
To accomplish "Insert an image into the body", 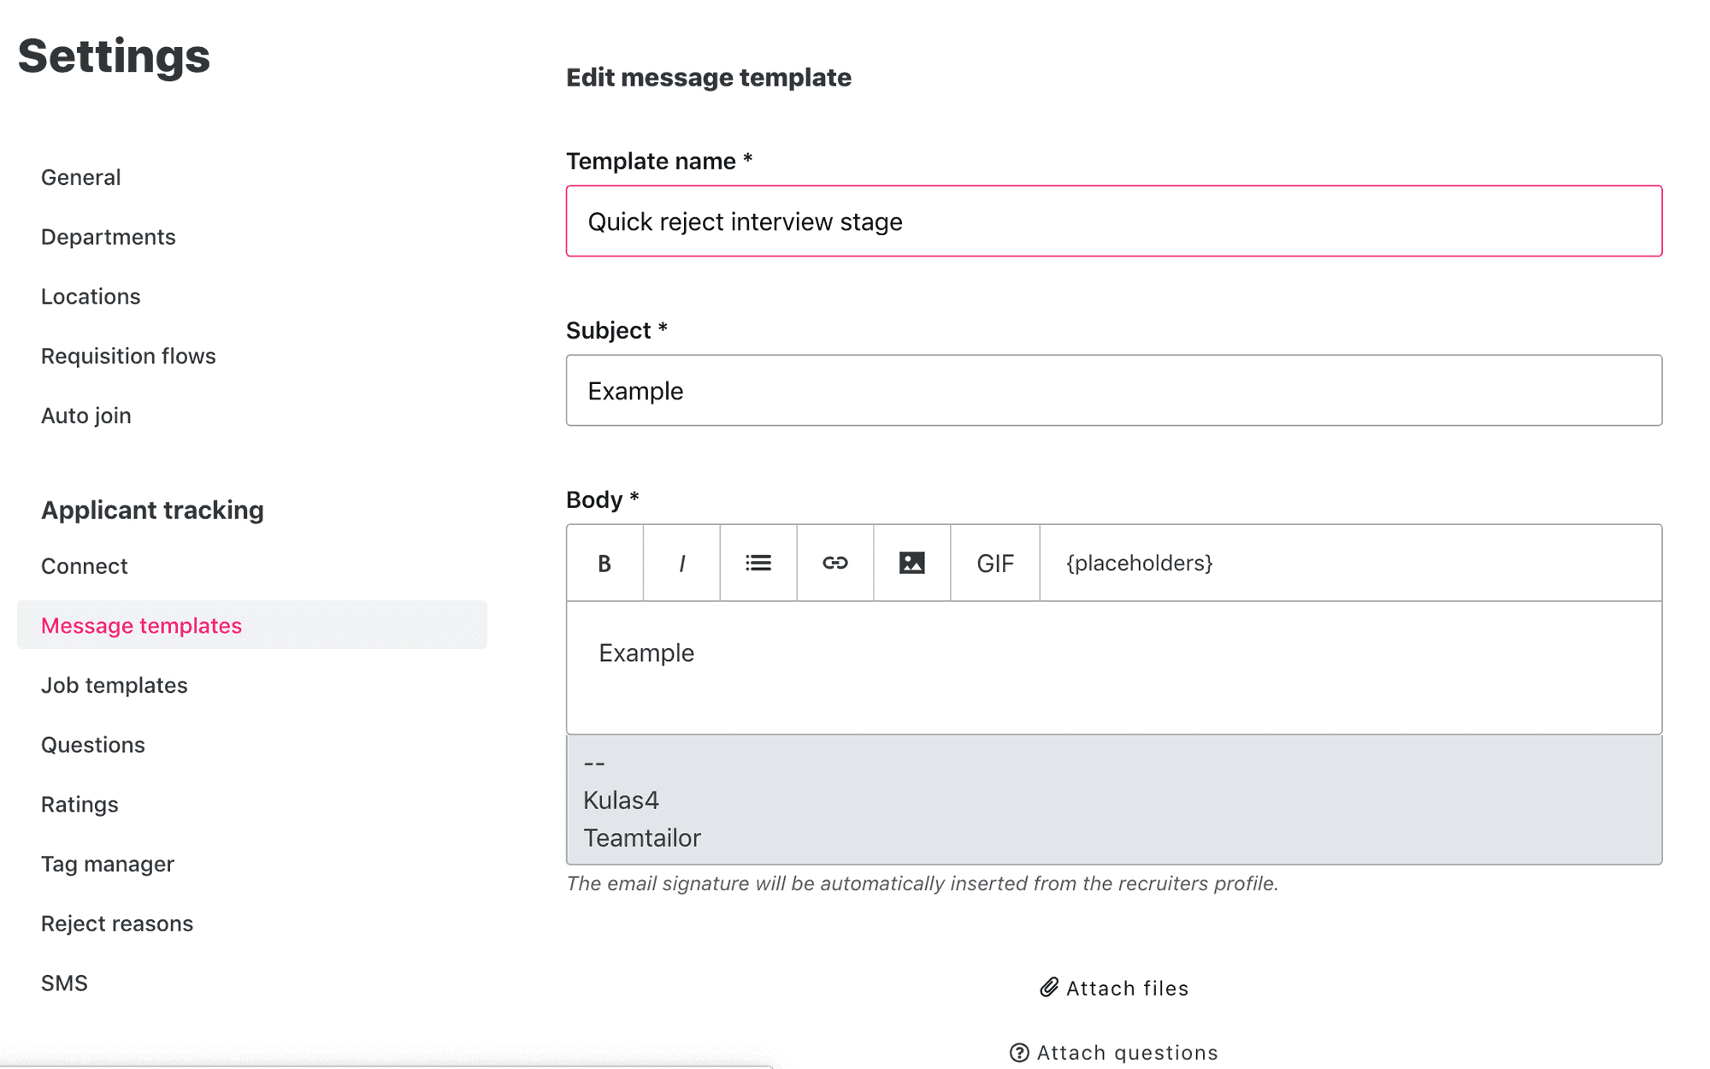I will [x=912, y=563].
